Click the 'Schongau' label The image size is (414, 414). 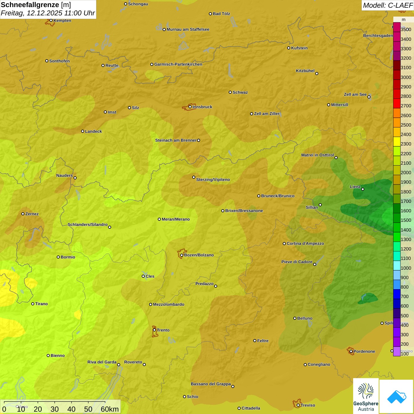click(138, 4)
